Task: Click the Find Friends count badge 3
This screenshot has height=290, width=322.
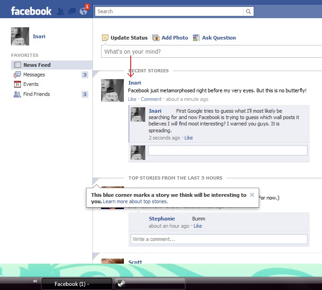Action: pyautogui.click(x=85, y=94)
